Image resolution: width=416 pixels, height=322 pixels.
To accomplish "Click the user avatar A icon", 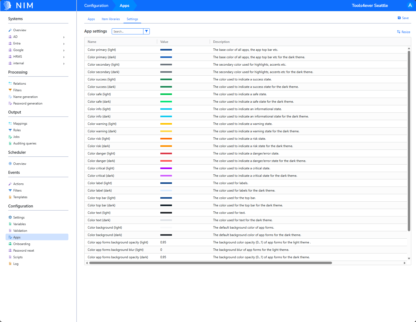I will pyautogui.click(x=410, y=5).
